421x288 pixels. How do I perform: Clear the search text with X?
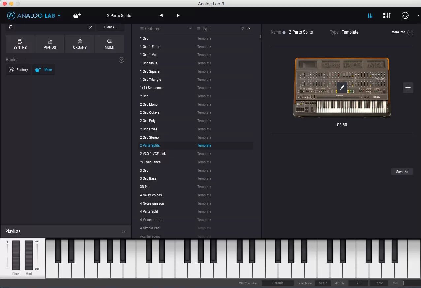click(x=91, y=27)
